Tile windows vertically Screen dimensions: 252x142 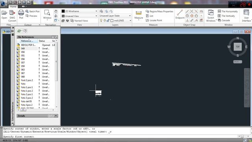pyautogui.click(x=226, y=16)
